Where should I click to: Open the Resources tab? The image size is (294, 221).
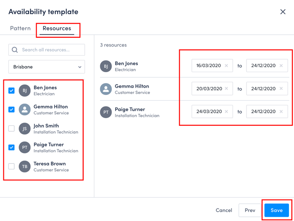57,28
